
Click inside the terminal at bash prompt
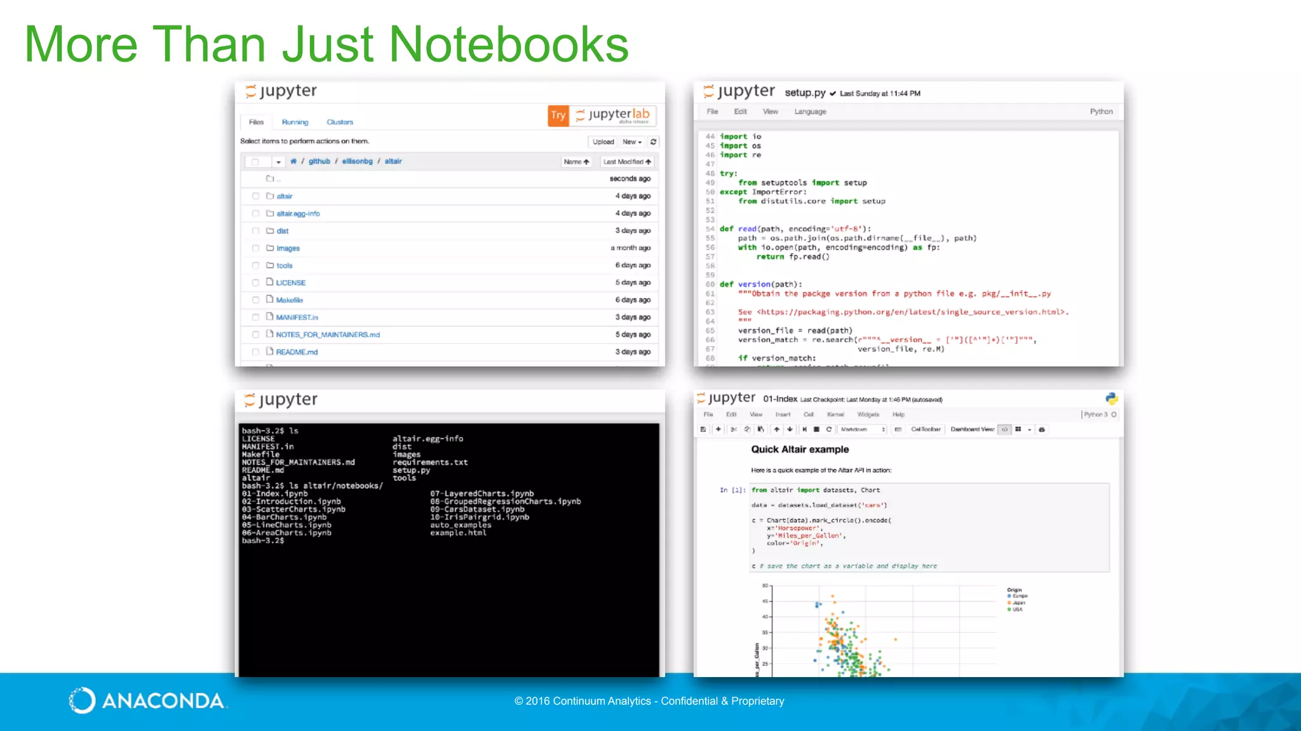point(263,541)
